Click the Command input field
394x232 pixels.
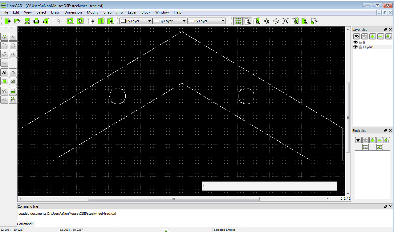(x=213, y=224)
